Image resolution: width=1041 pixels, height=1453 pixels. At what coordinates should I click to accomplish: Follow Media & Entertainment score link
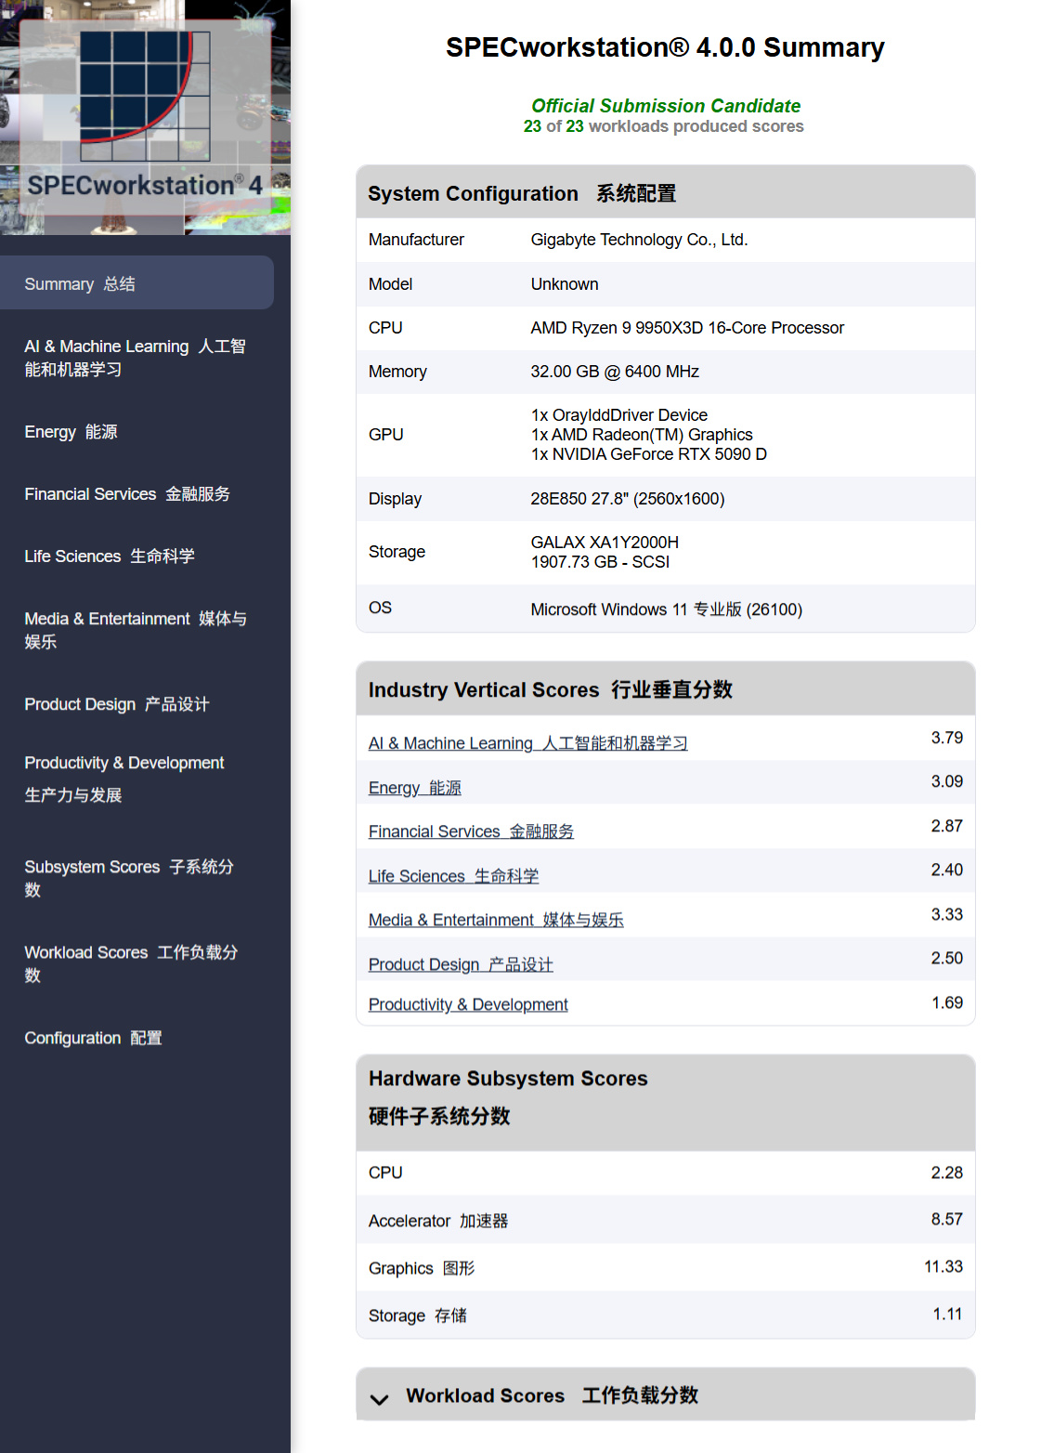pos(496,920)
